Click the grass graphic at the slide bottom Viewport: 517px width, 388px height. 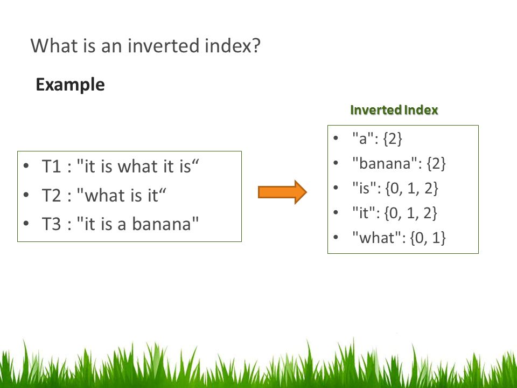coord(258,363)
